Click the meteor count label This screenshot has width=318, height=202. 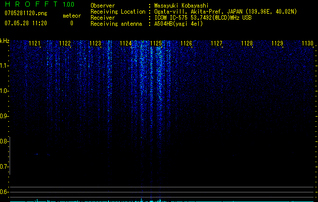click(x=72, y=16)
